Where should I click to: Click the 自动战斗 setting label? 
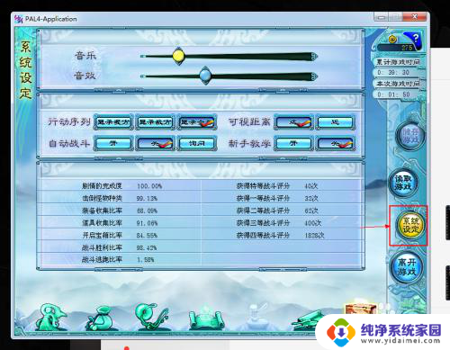[69, 144]
